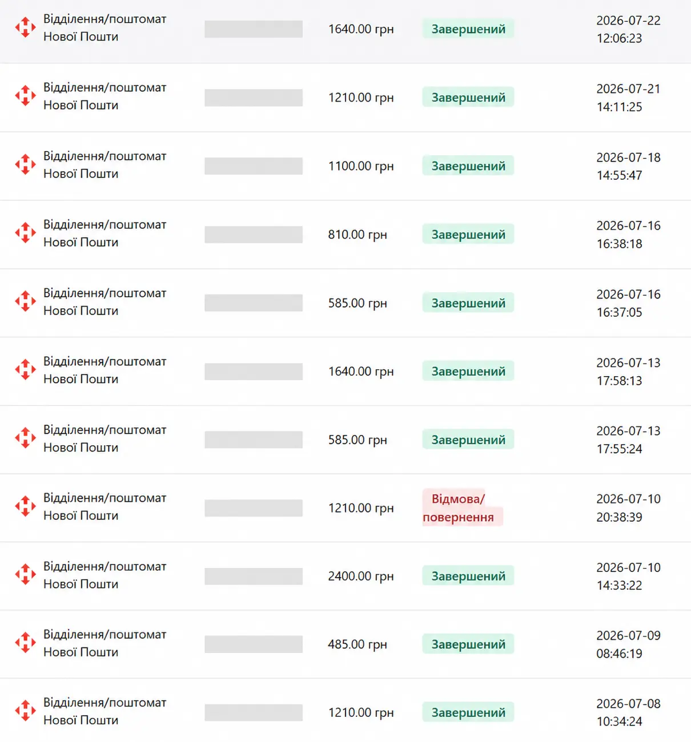Image resolution: width=691 pixels, height=742 pixels.
Task: Open the 585.00 грн order at 17:55:24
Action: (345, 439)
